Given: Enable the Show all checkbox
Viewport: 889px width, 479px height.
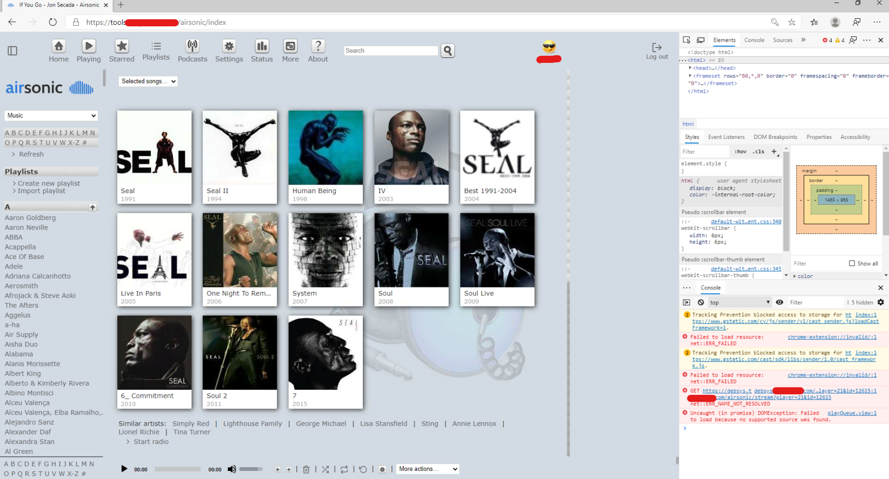Looking at the screenshot, I should pos(852,263).
